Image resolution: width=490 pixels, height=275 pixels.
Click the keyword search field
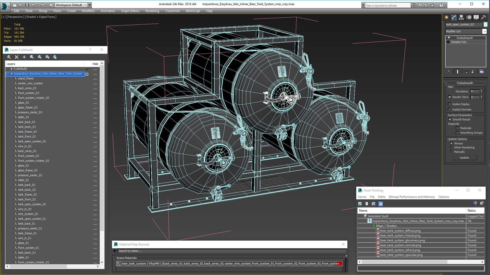click(388, 5)
